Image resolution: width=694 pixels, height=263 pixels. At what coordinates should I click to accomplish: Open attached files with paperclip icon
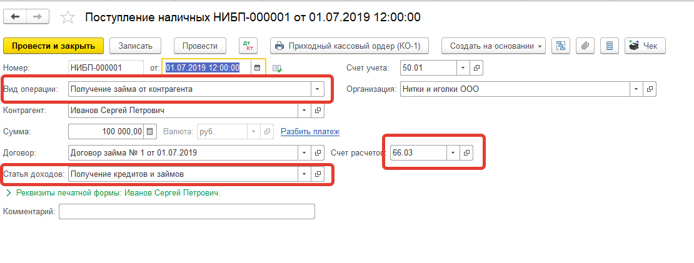click(x=585, y=46)
